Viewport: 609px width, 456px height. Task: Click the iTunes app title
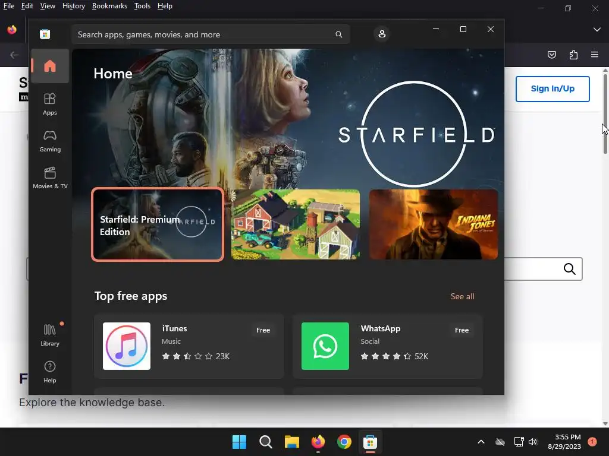pyautogui.click(x=174, y=328)
